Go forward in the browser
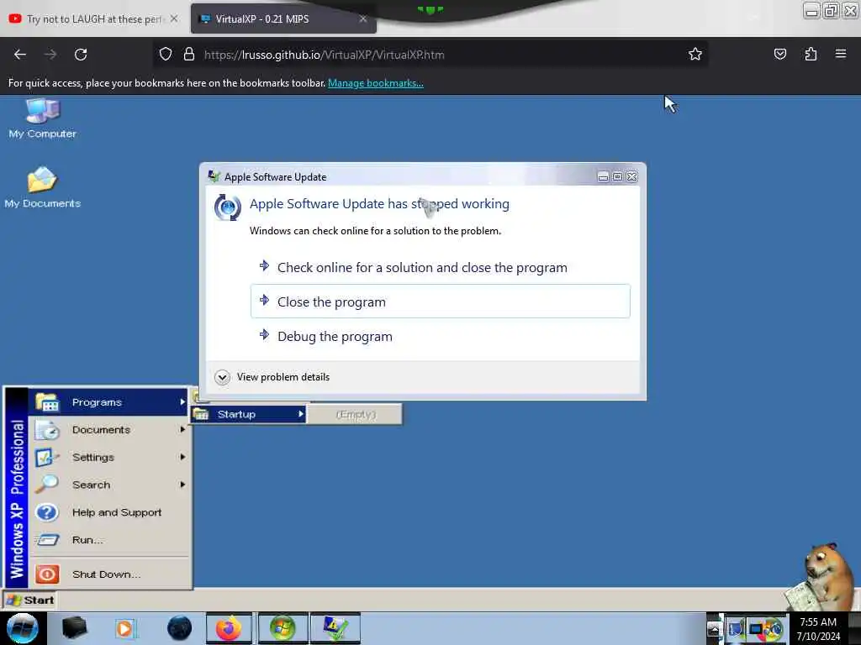The image size is (861, 645). coord(50,55)
